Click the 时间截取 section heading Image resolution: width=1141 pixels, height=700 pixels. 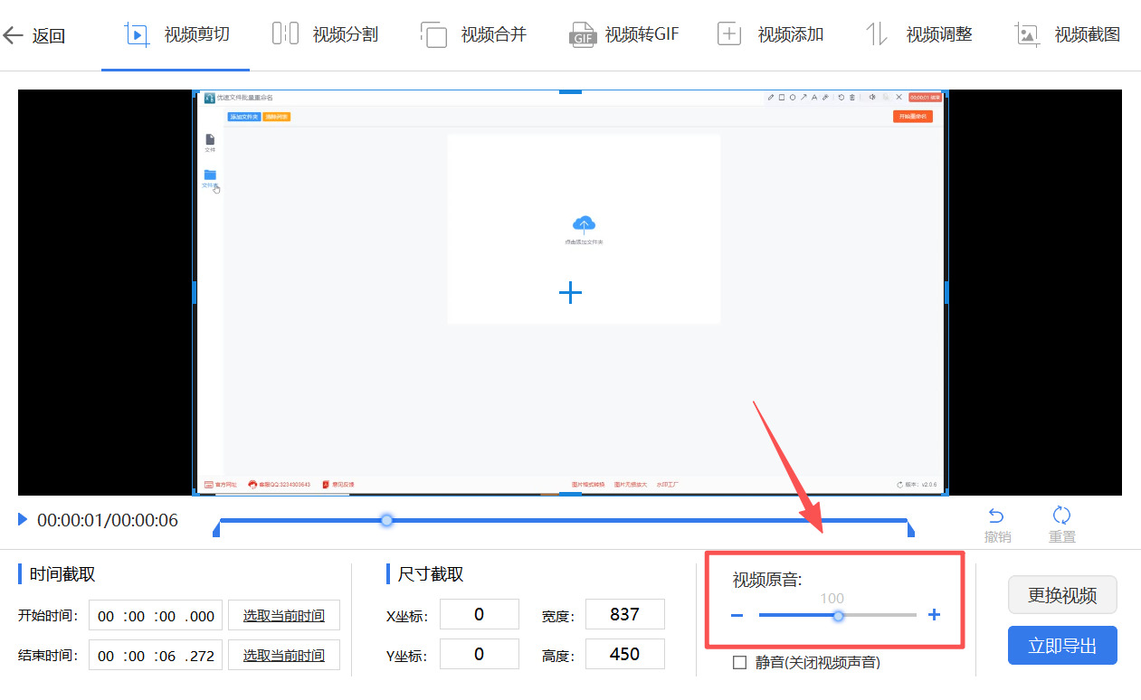(x=62, y=573)
